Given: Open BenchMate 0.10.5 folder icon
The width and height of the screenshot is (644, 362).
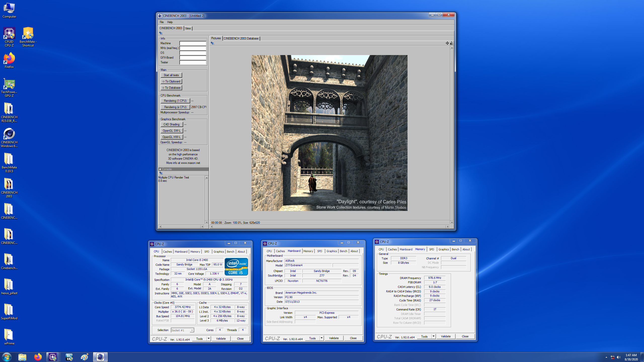Looking at the screenshot, I should (x=9, y=163).
